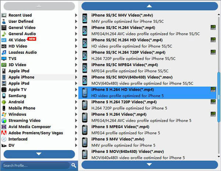
Task: Open the Android category
Action: click(39, 102)
